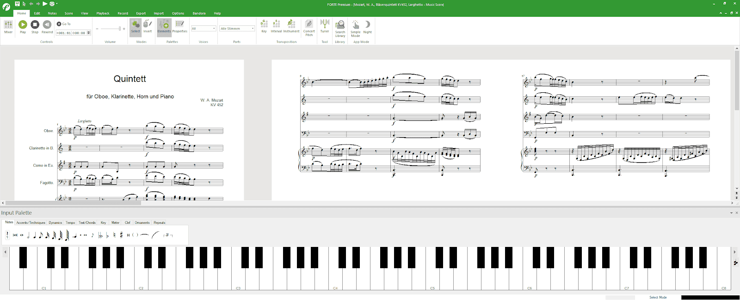Image resolution: width=740 pixels, height=300 pixels.
Task: Switch to Insert mode
Action: click(148, 26)
